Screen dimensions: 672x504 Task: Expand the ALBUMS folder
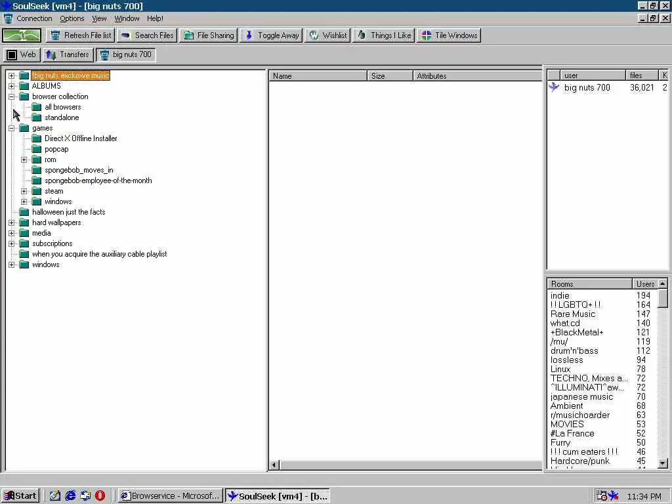12,86
